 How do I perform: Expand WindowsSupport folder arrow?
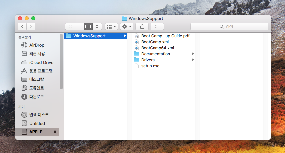pos(125,36)
